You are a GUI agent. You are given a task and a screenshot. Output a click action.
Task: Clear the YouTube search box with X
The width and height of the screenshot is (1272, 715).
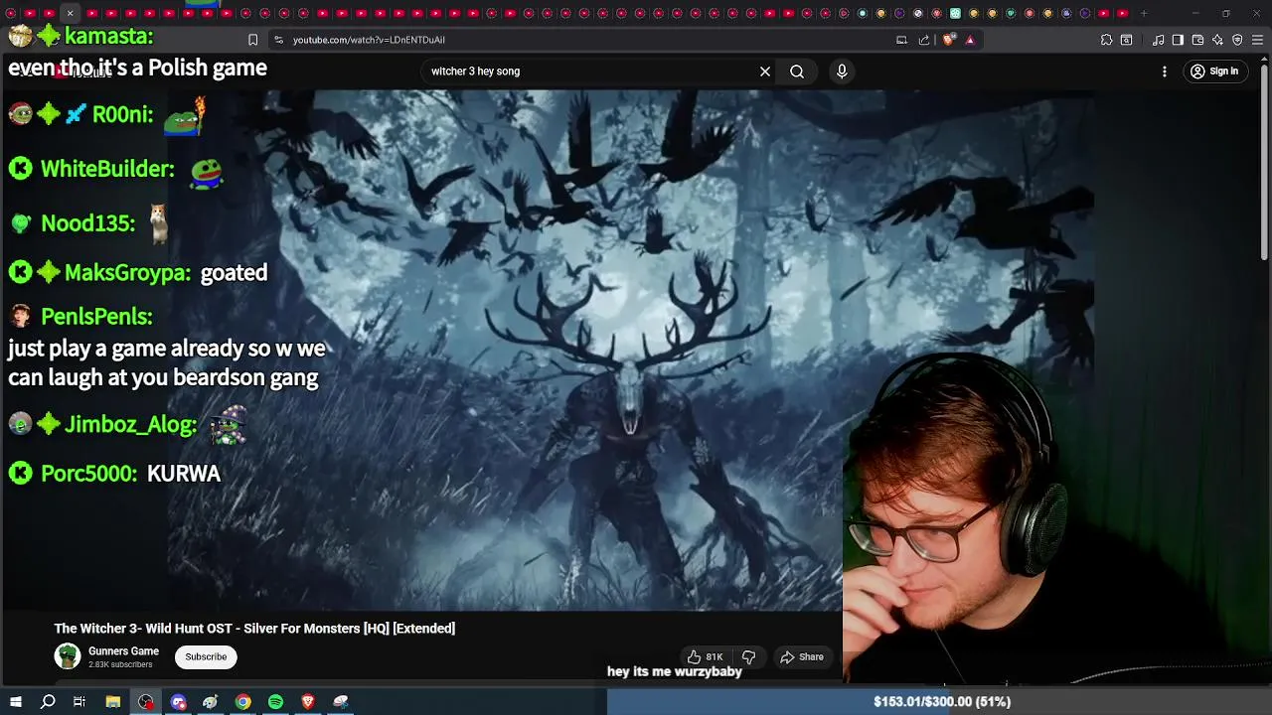[x=765, y=71]
